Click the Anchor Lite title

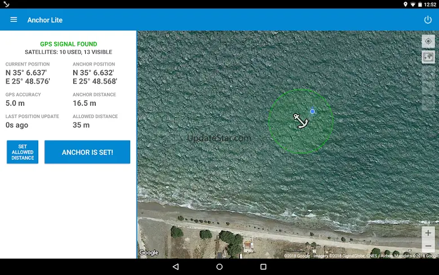click(45, 20)
